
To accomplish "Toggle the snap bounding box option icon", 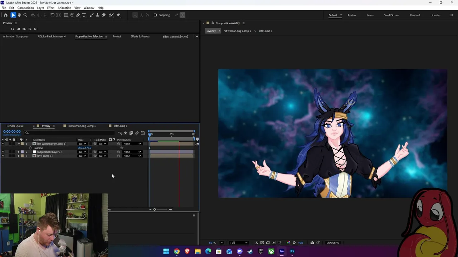I will coord(182,15).
